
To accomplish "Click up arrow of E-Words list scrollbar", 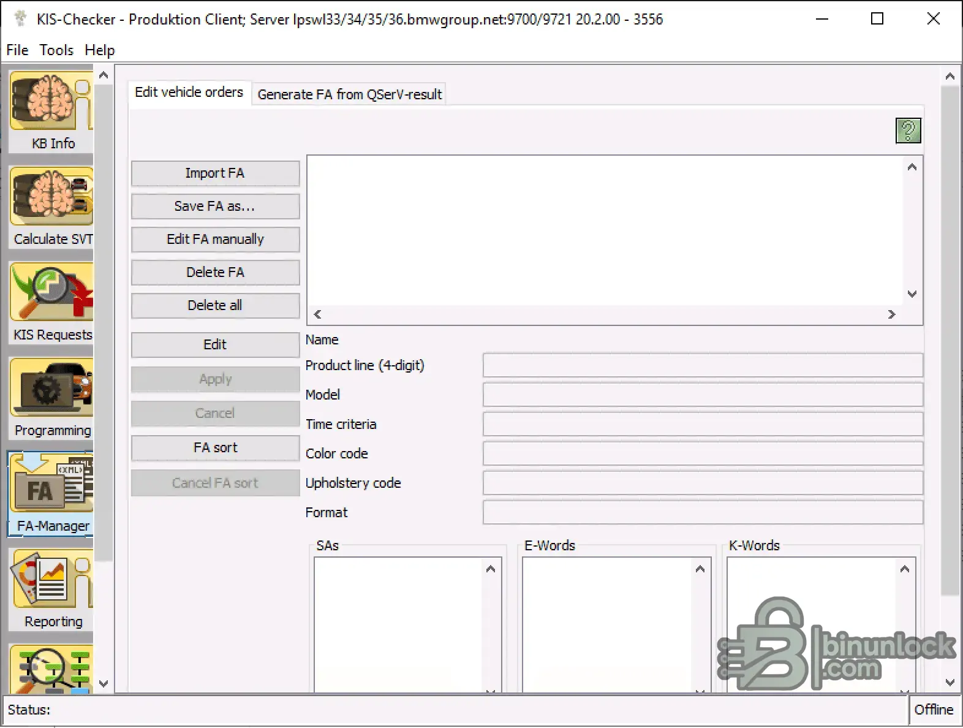I will (x=700, y=569).
